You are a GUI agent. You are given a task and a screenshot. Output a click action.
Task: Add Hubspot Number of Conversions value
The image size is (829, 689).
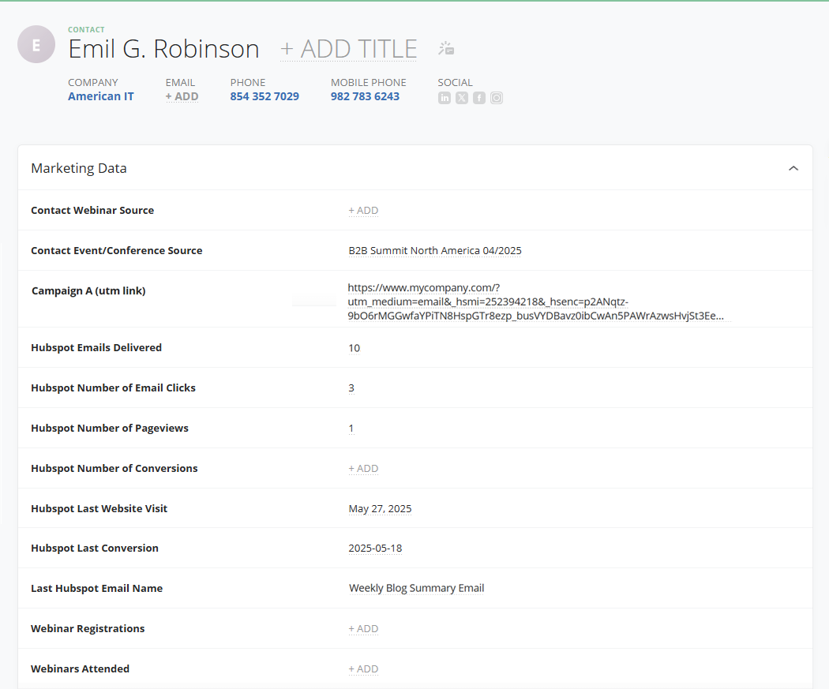363,468
